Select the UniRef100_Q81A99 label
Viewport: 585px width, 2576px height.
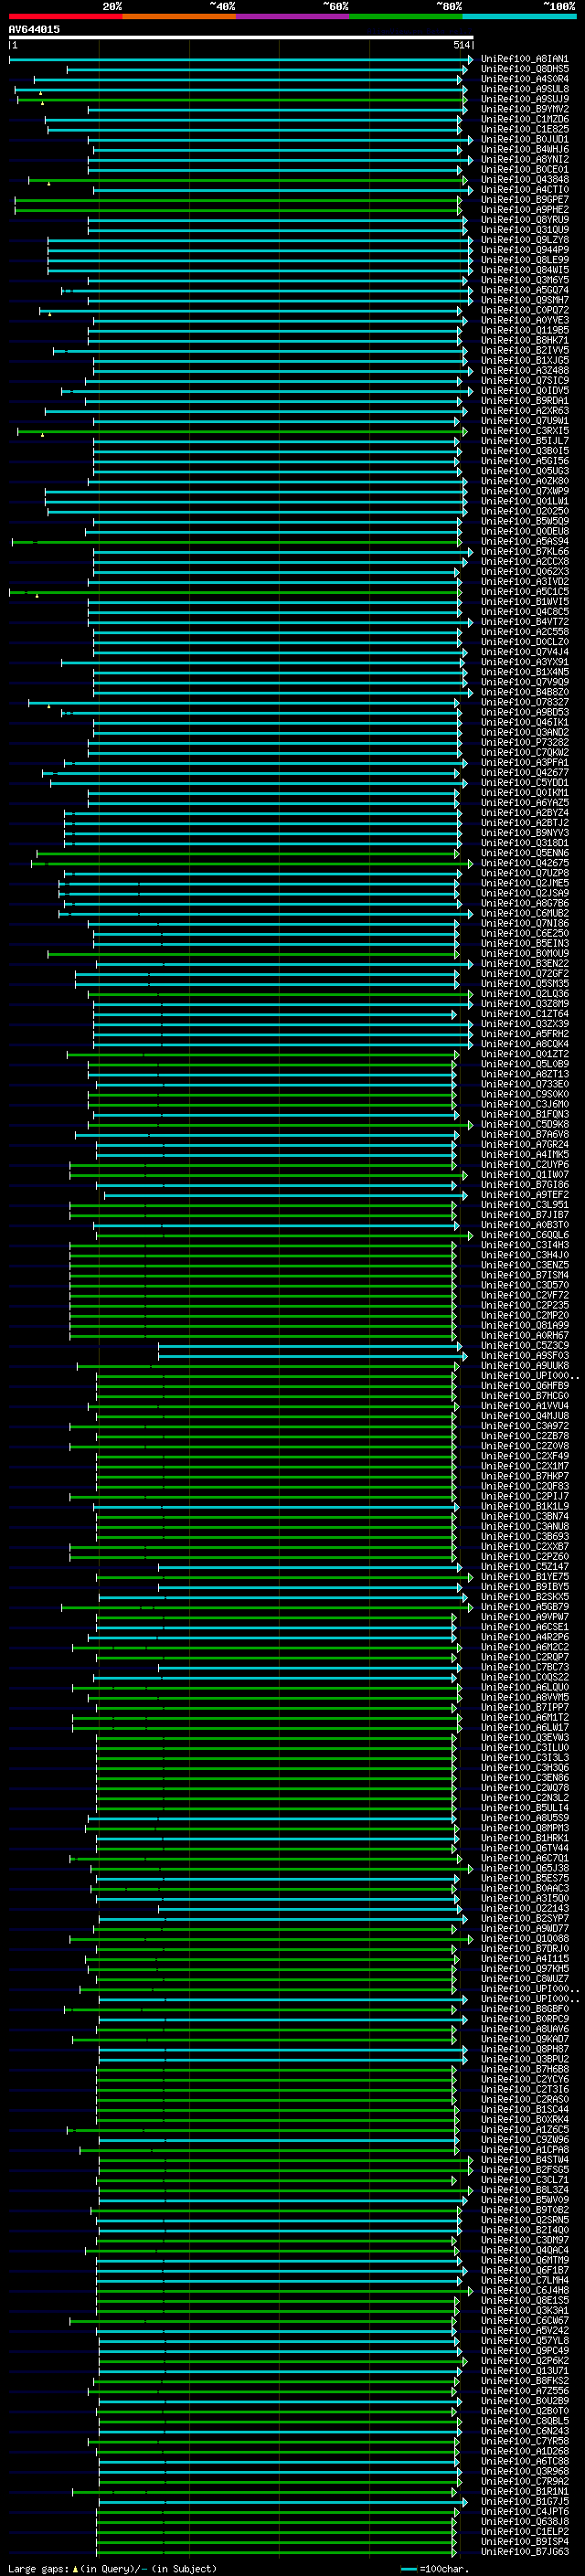pyautogui.click(x=524, y=1326)
